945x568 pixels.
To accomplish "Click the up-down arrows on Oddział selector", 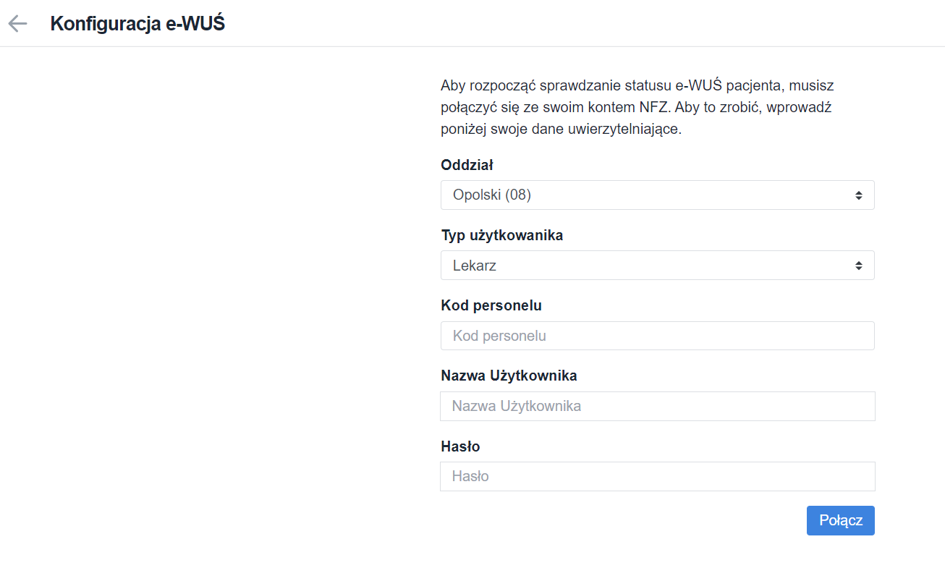I will 860,195.
